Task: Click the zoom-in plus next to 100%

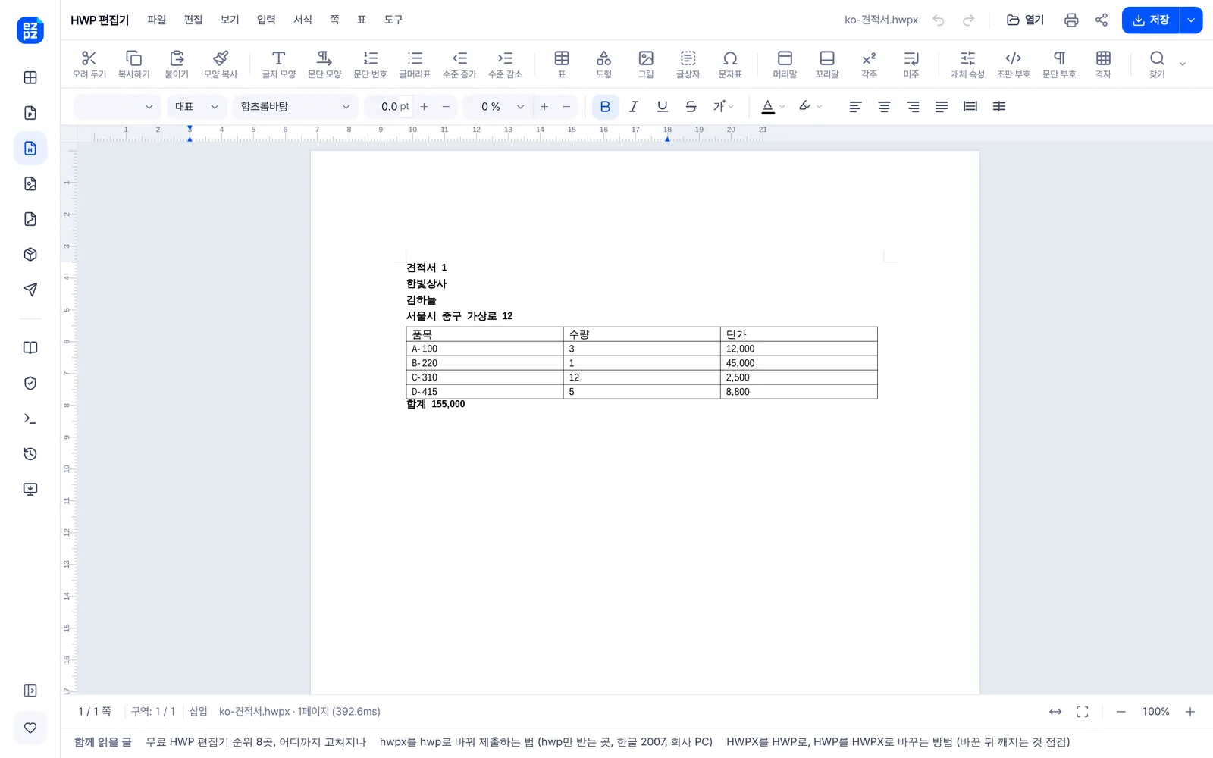Action: click(1190, 712)
